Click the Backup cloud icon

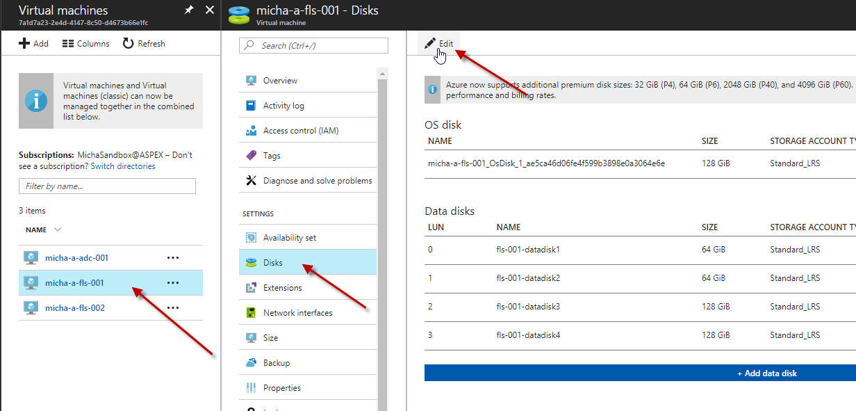(252, 363)
